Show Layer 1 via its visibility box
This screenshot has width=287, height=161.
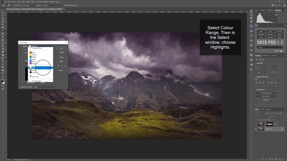pos(256,124)
